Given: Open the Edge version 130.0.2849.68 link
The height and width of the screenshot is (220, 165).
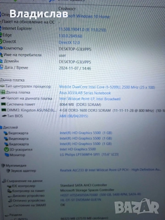Looking at the screenshot, I should [71, 36].
